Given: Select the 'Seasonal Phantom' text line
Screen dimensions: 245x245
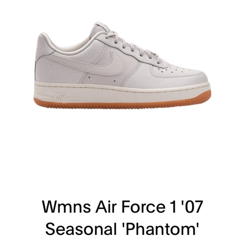Looking at the screenshot, I should tap(122, 229).
